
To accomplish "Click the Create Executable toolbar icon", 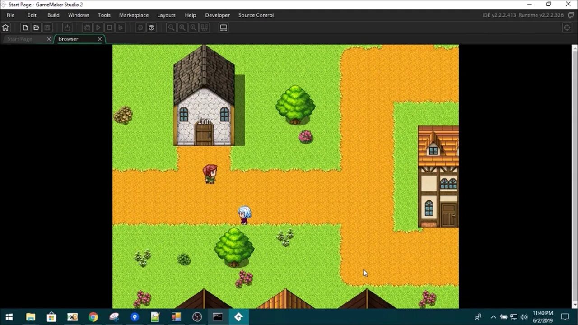I will click(x=67, y=28).
